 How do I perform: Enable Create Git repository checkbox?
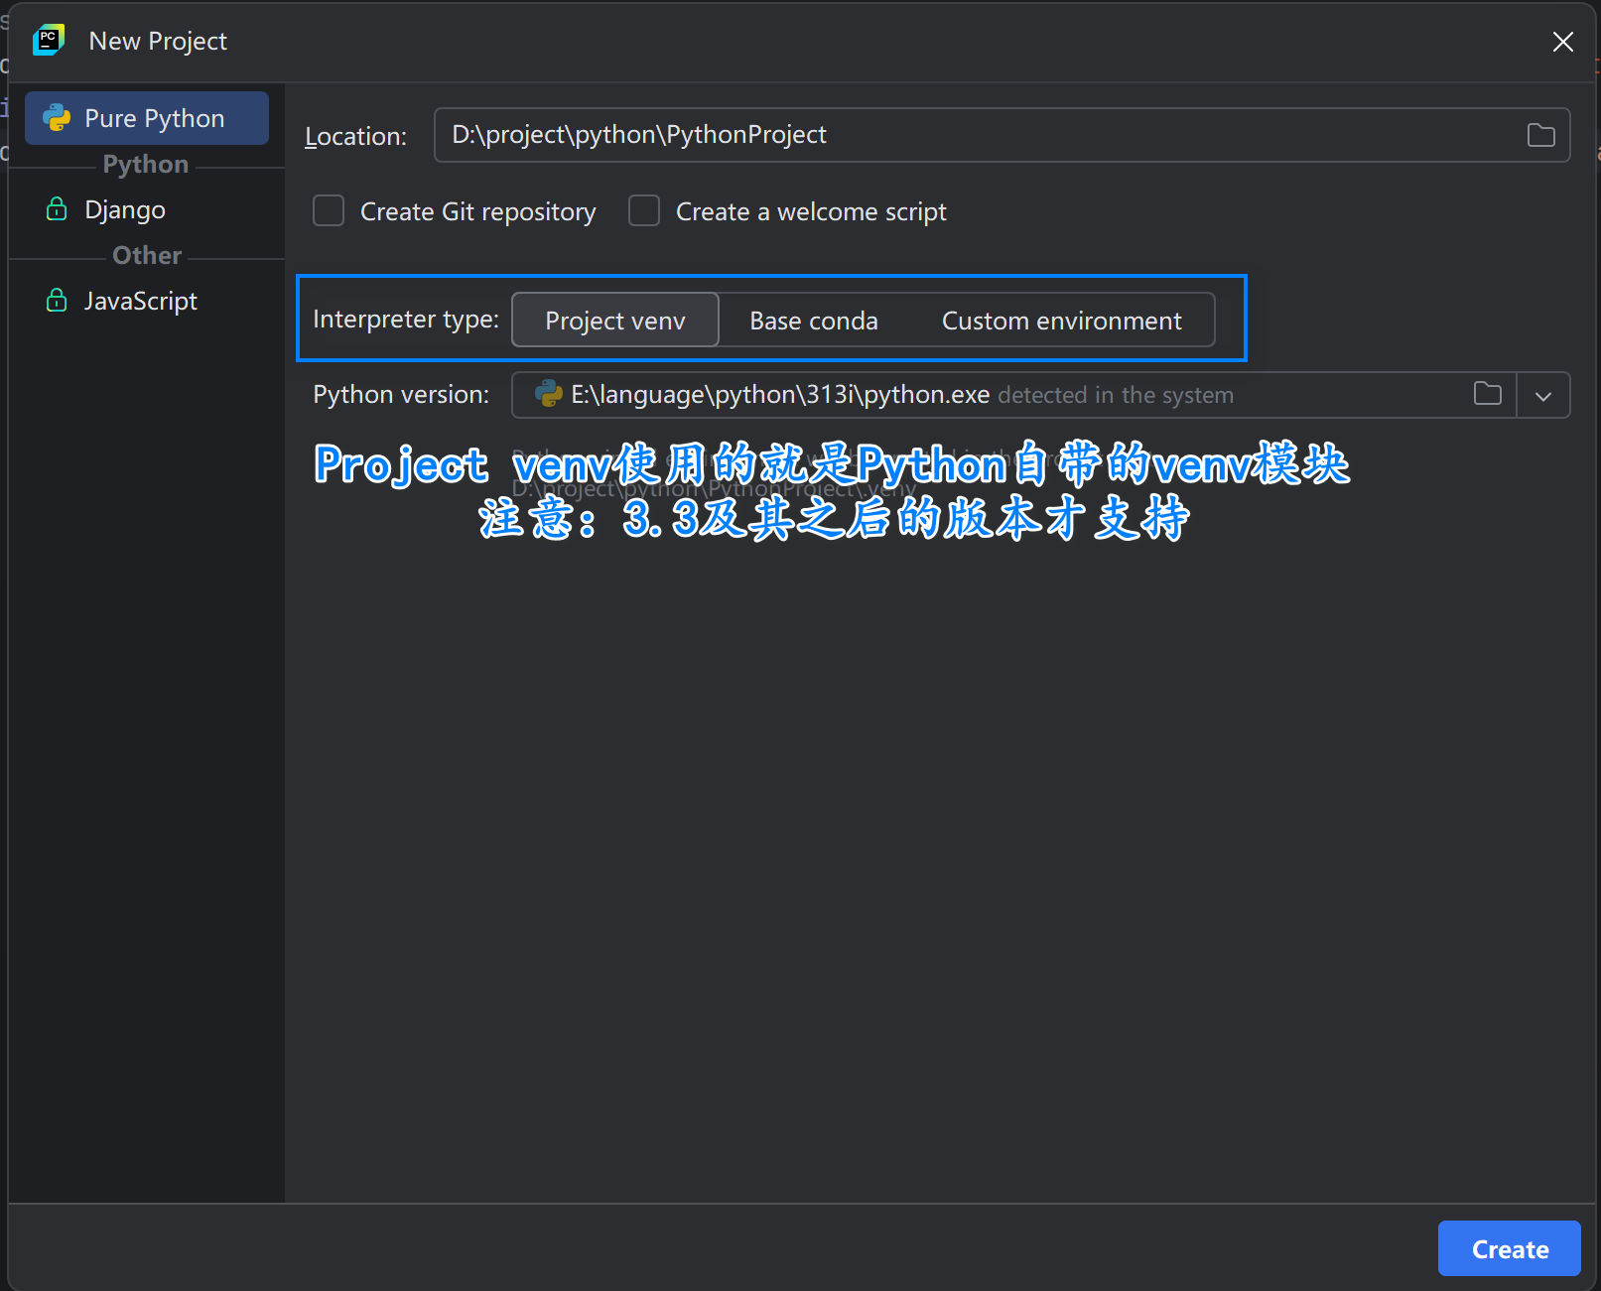pyautogui.click(x=329, y=211)
